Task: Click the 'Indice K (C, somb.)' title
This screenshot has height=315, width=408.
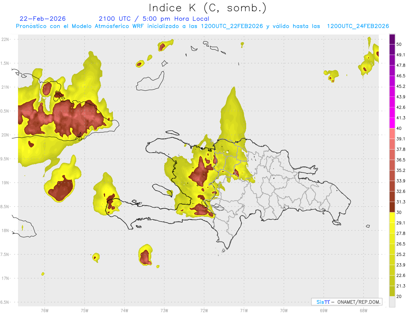Action: coord(208,8)
